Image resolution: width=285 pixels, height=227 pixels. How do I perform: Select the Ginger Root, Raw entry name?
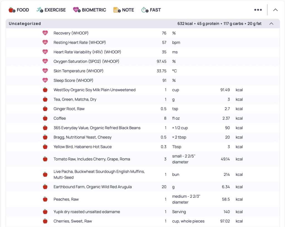click(69, 109)
